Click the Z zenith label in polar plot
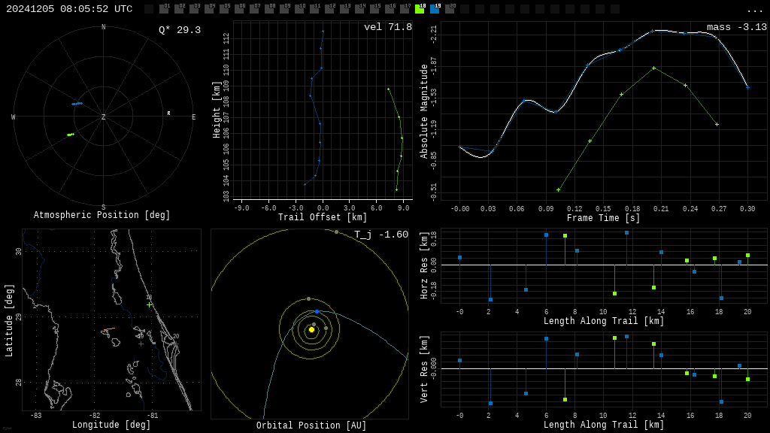Viewport: 770px width, 433px height. point(104,117)
